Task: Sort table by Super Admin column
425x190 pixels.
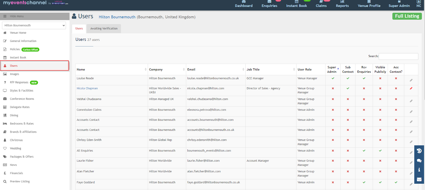Action: 333,70
